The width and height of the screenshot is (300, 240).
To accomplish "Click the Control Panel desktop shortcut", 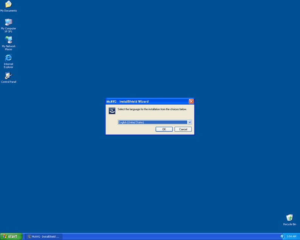I will pyautogui.click(x=8, y=76).
